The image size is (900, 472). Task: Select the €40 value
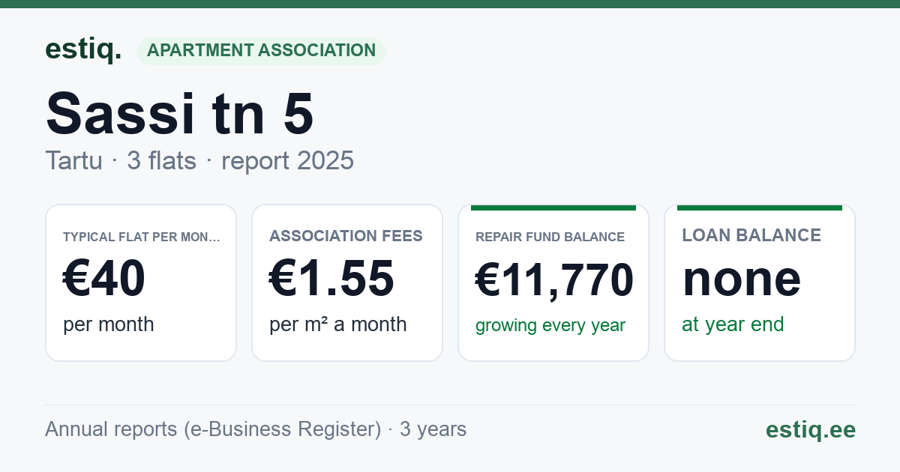pyautogui.click(x=104, y=279)
